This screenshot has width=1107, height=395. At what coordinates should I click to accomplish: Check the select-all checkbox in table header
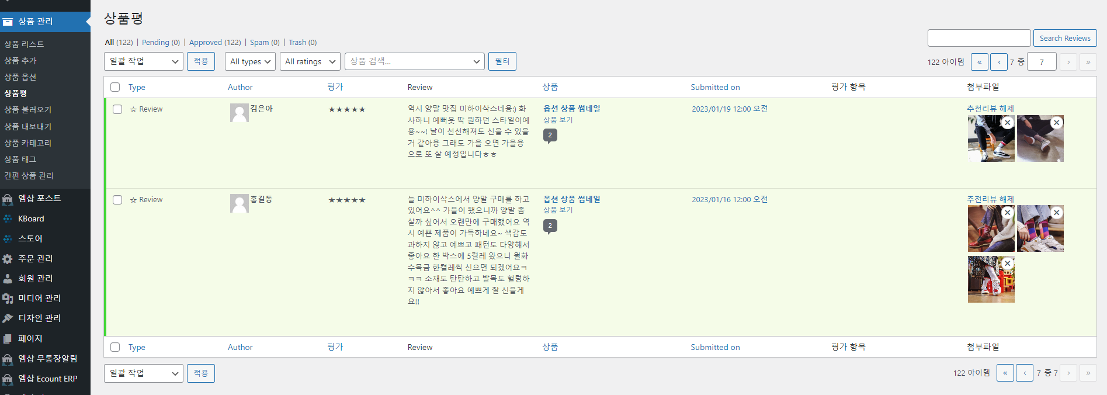coord(115,87)
